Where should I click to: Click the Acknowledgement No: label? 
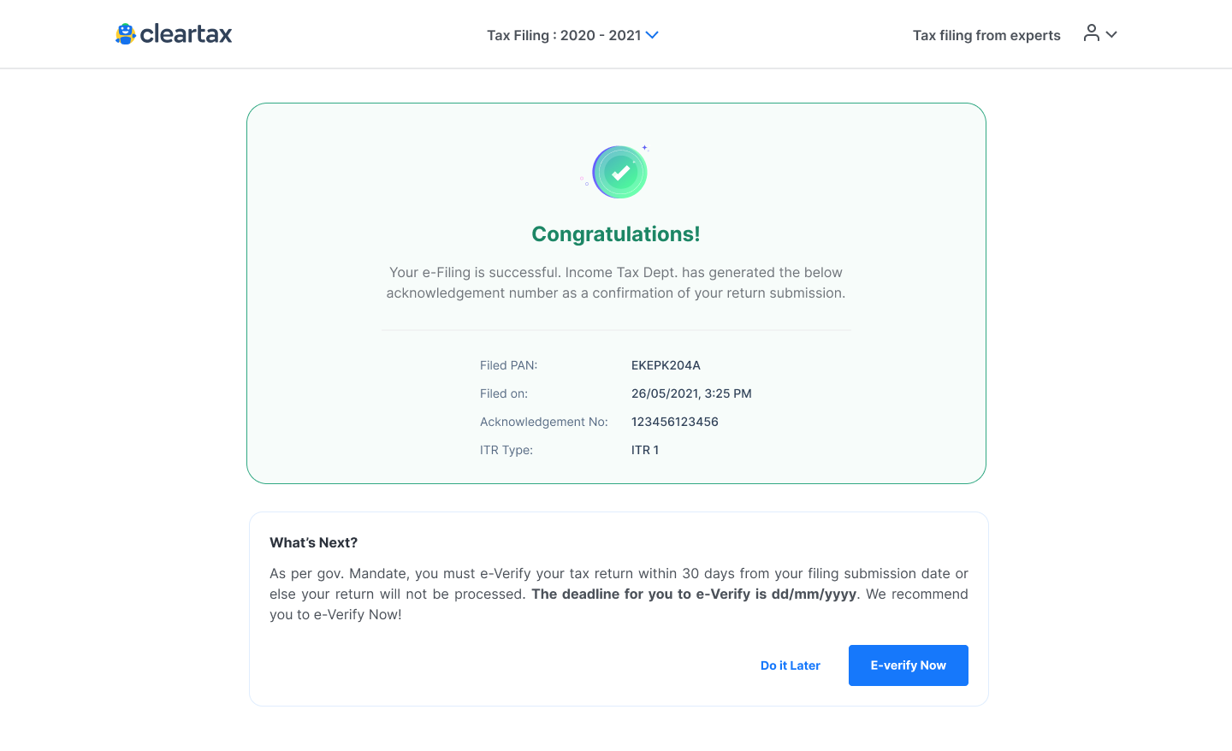[543, 422]
